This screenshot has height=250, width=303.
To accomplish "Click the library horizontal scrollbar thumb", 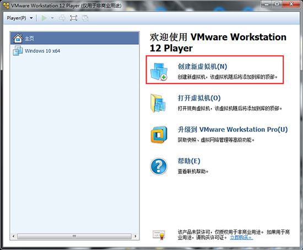I will tap(74, 236).
